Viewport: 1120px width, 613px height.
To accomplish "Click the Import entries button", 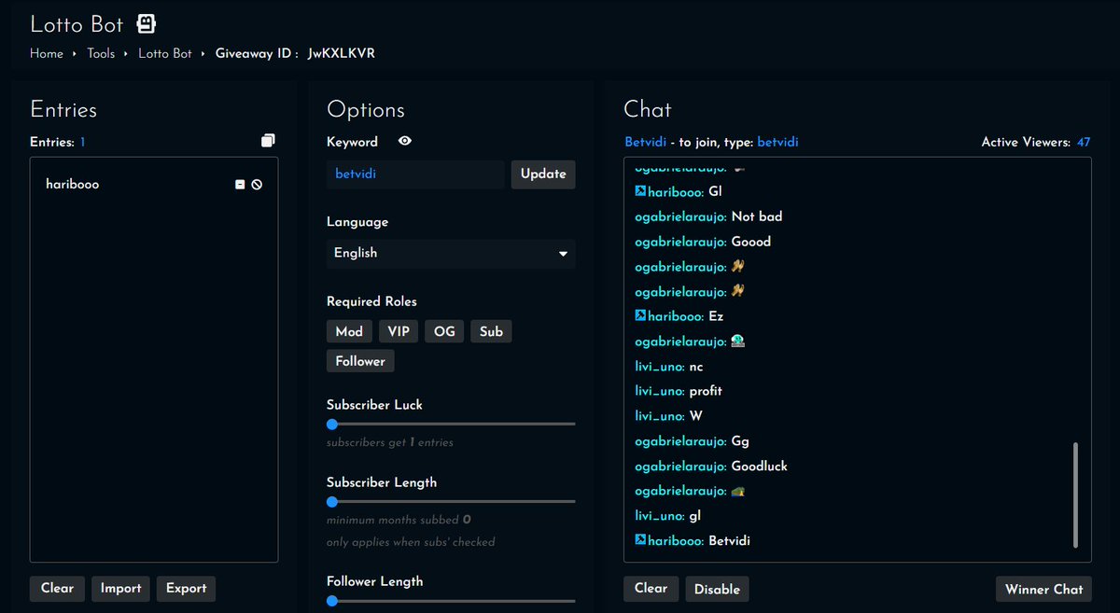I will coord(121,588).
